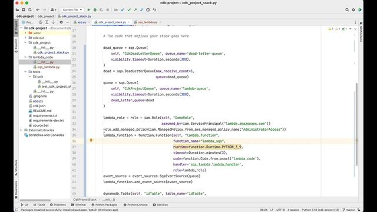Open the Current File run configuration dropdown

pos(72,10)
